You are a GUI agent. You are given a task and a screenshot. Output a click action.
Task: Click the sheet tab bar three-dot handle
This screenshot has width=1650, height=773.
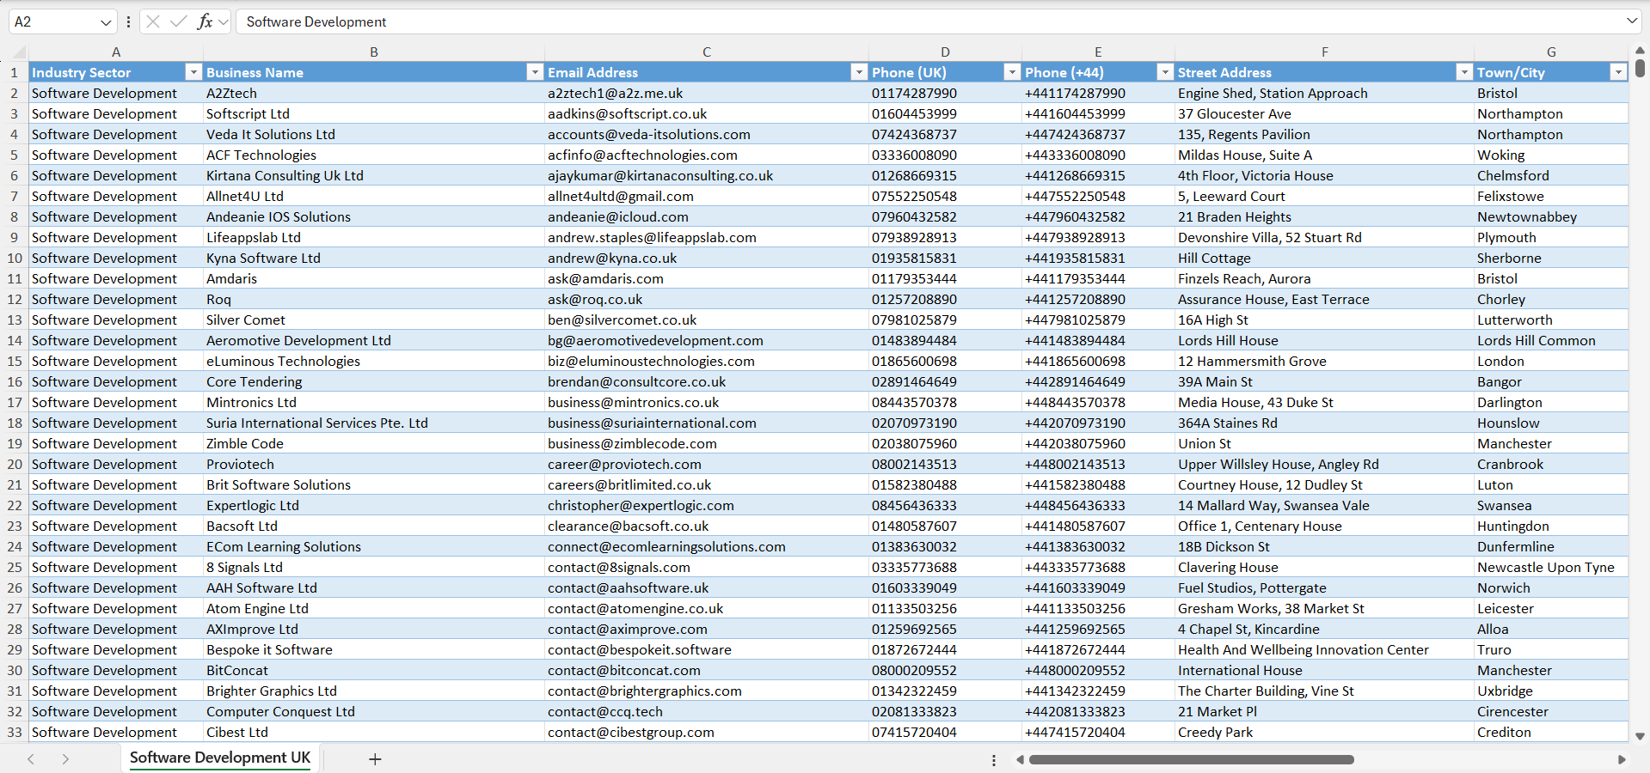[x=994, y=760]
